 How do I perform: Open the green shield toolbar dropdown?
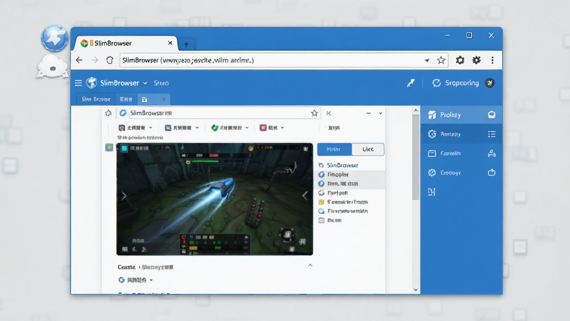(x=230, y=128)
